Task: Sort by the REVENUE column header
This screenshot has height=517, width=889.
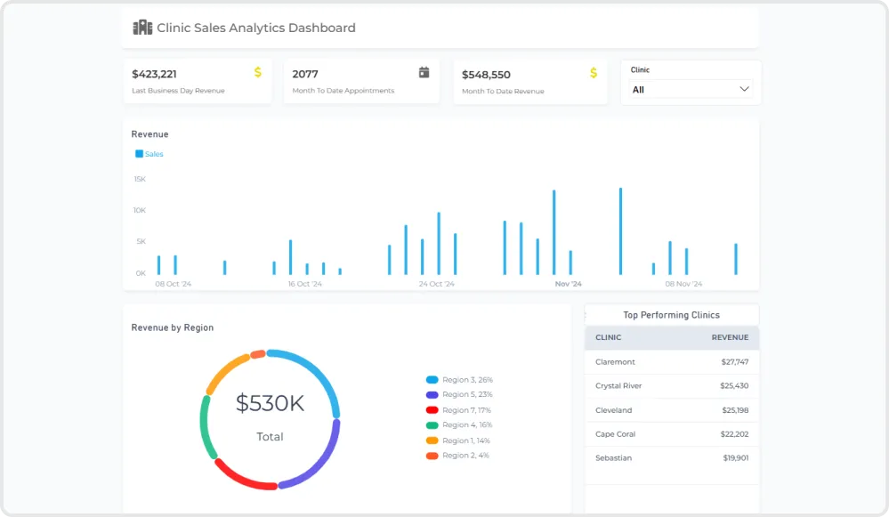Action: click(730, 338)
